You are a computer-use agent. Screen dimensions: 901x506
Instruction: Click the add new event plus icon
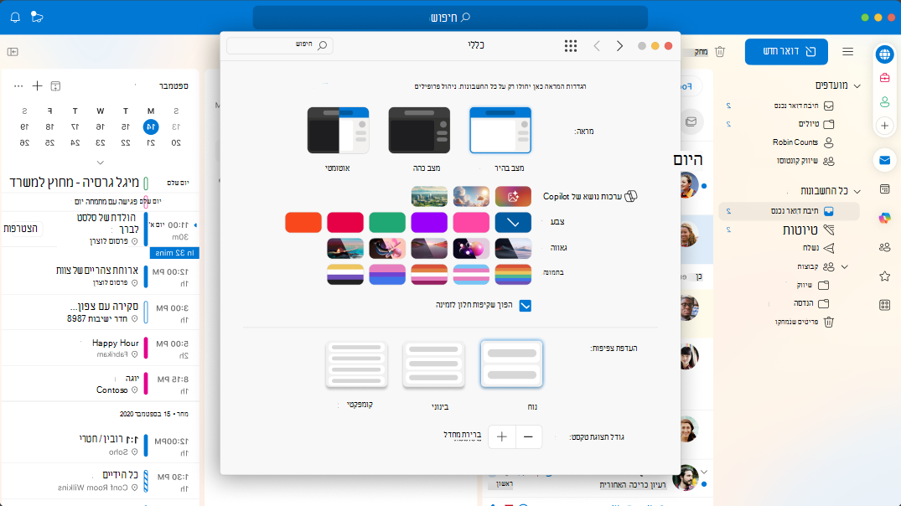(38, 85)
